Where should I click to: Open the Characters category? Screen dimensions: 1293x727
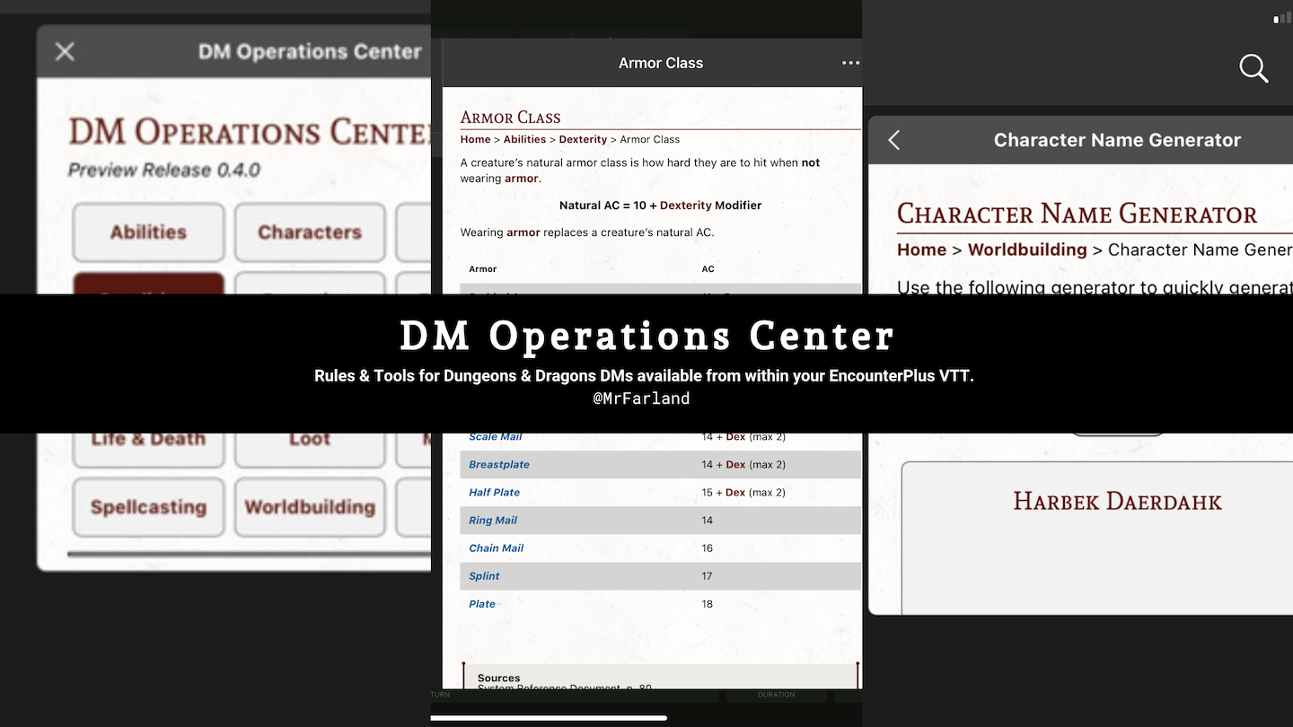coord(310,232)
